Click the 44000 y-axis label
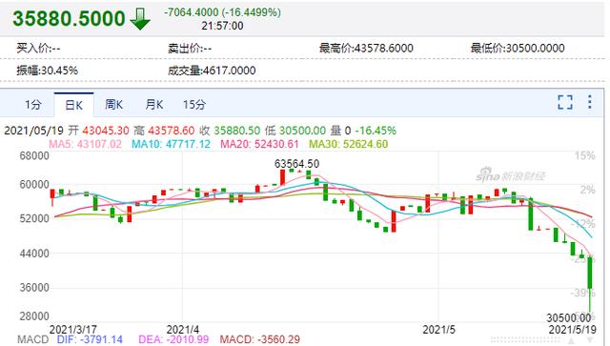610x346 pixels. coord(34,254)
